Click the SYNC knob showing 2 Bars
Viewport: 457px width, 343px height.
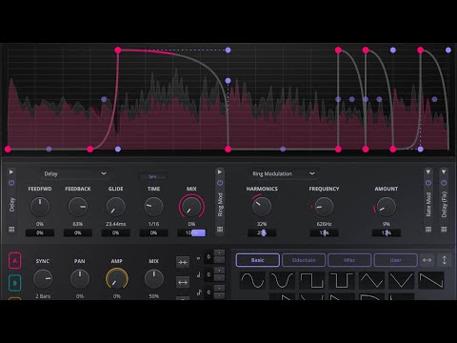tap(43, 278)
